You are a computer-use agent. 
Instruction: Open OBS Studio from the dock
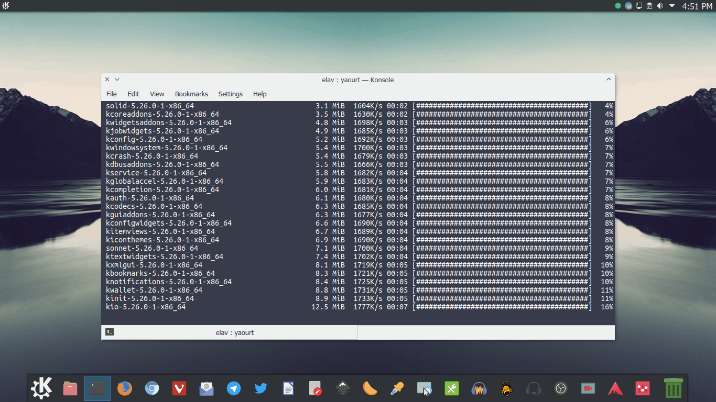[x=560, y=388]
